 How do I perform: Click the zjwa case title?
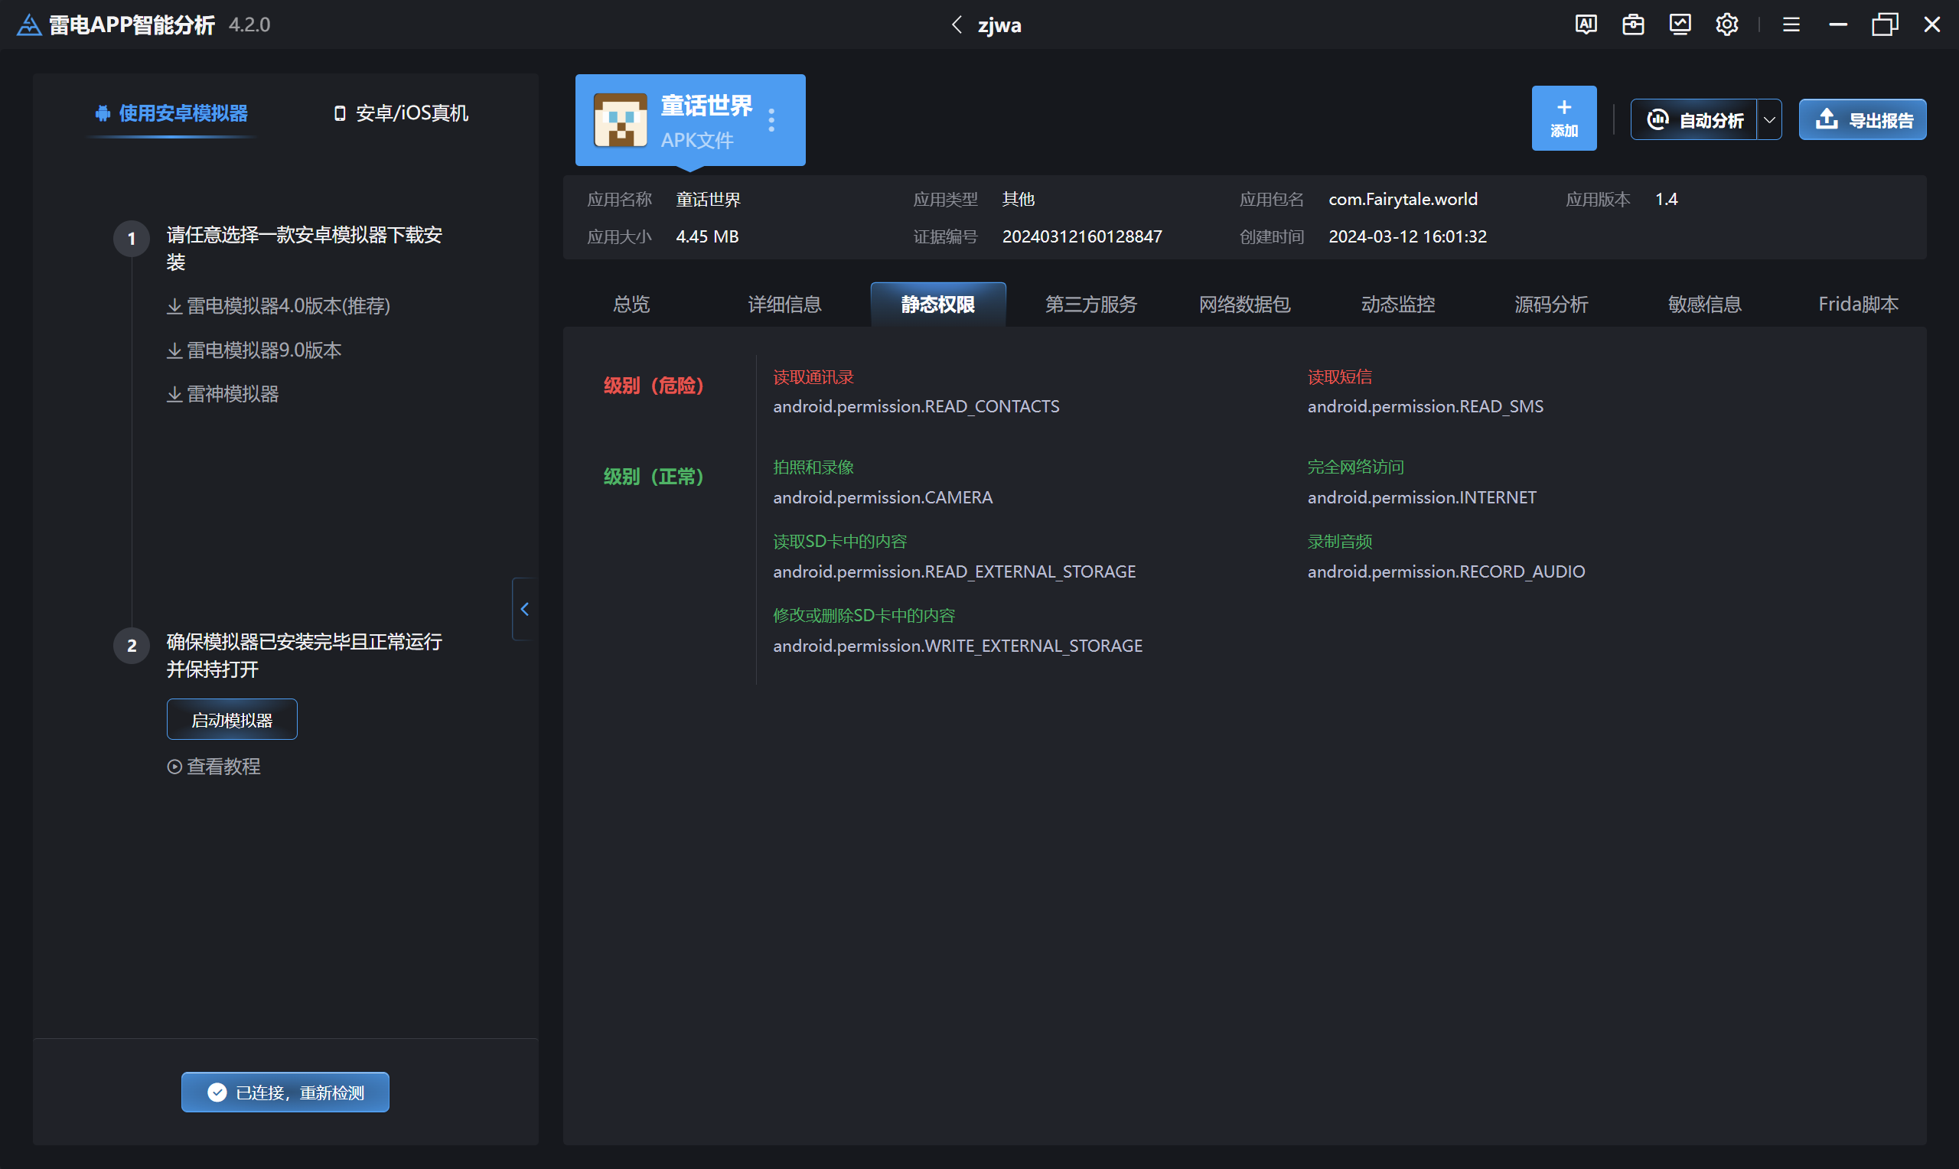pos(999,25)
